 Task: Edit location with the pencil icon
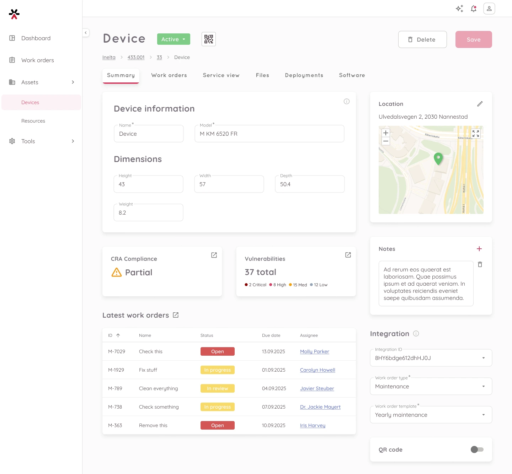480,104
